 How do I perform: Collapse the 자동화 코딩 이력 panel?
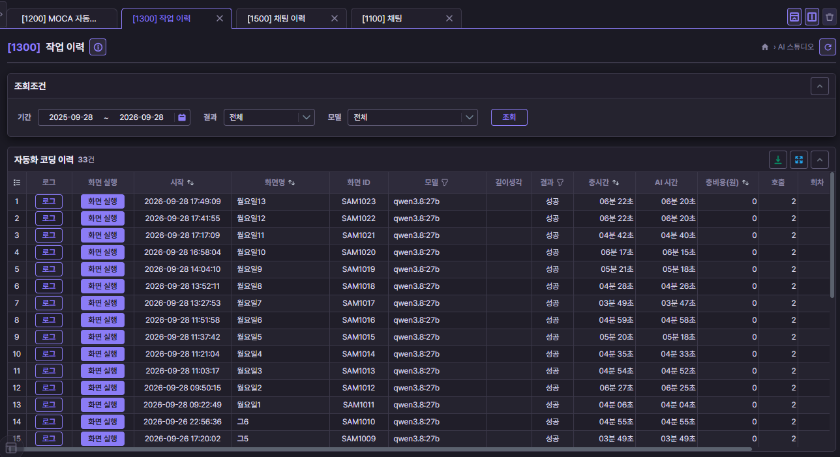pyautogui.click(x=820, y=160)
